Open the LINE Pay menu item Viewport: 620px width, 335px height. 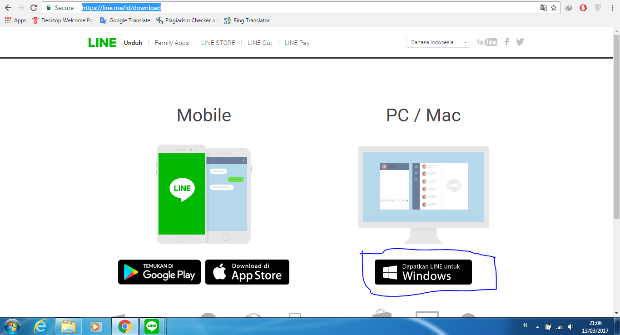coord(297,43)
